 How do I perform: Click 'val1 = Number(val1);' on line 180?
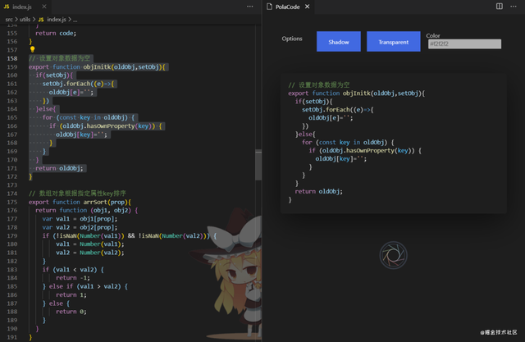(x=90, y=244)
